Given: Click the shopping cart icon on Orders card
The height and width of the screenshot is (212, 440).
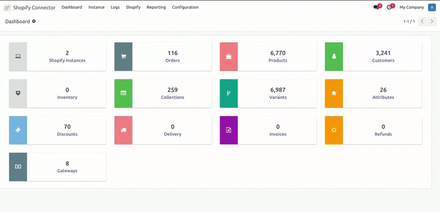Looking at the screenshot, I should pyautogui.click(x=123, y=56).
